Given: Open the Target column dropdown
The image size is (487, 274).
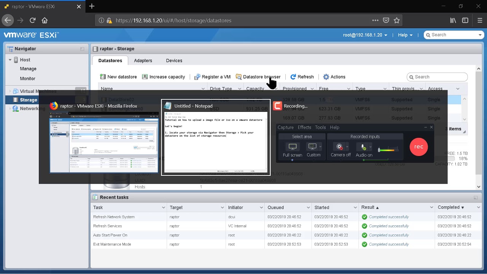Looking at the screenshot, I should pyautogui.click(x=222, y=208).
